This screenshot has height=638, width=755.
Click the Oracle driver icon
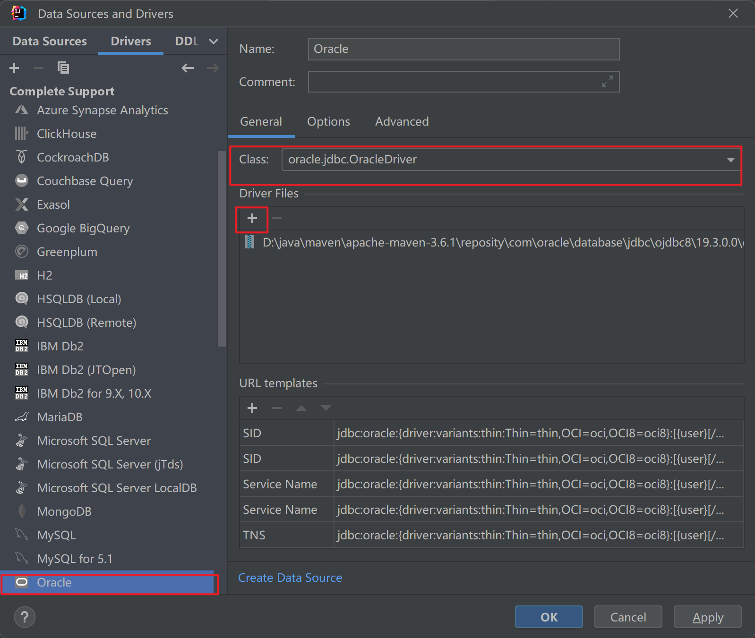click(22, 582)
